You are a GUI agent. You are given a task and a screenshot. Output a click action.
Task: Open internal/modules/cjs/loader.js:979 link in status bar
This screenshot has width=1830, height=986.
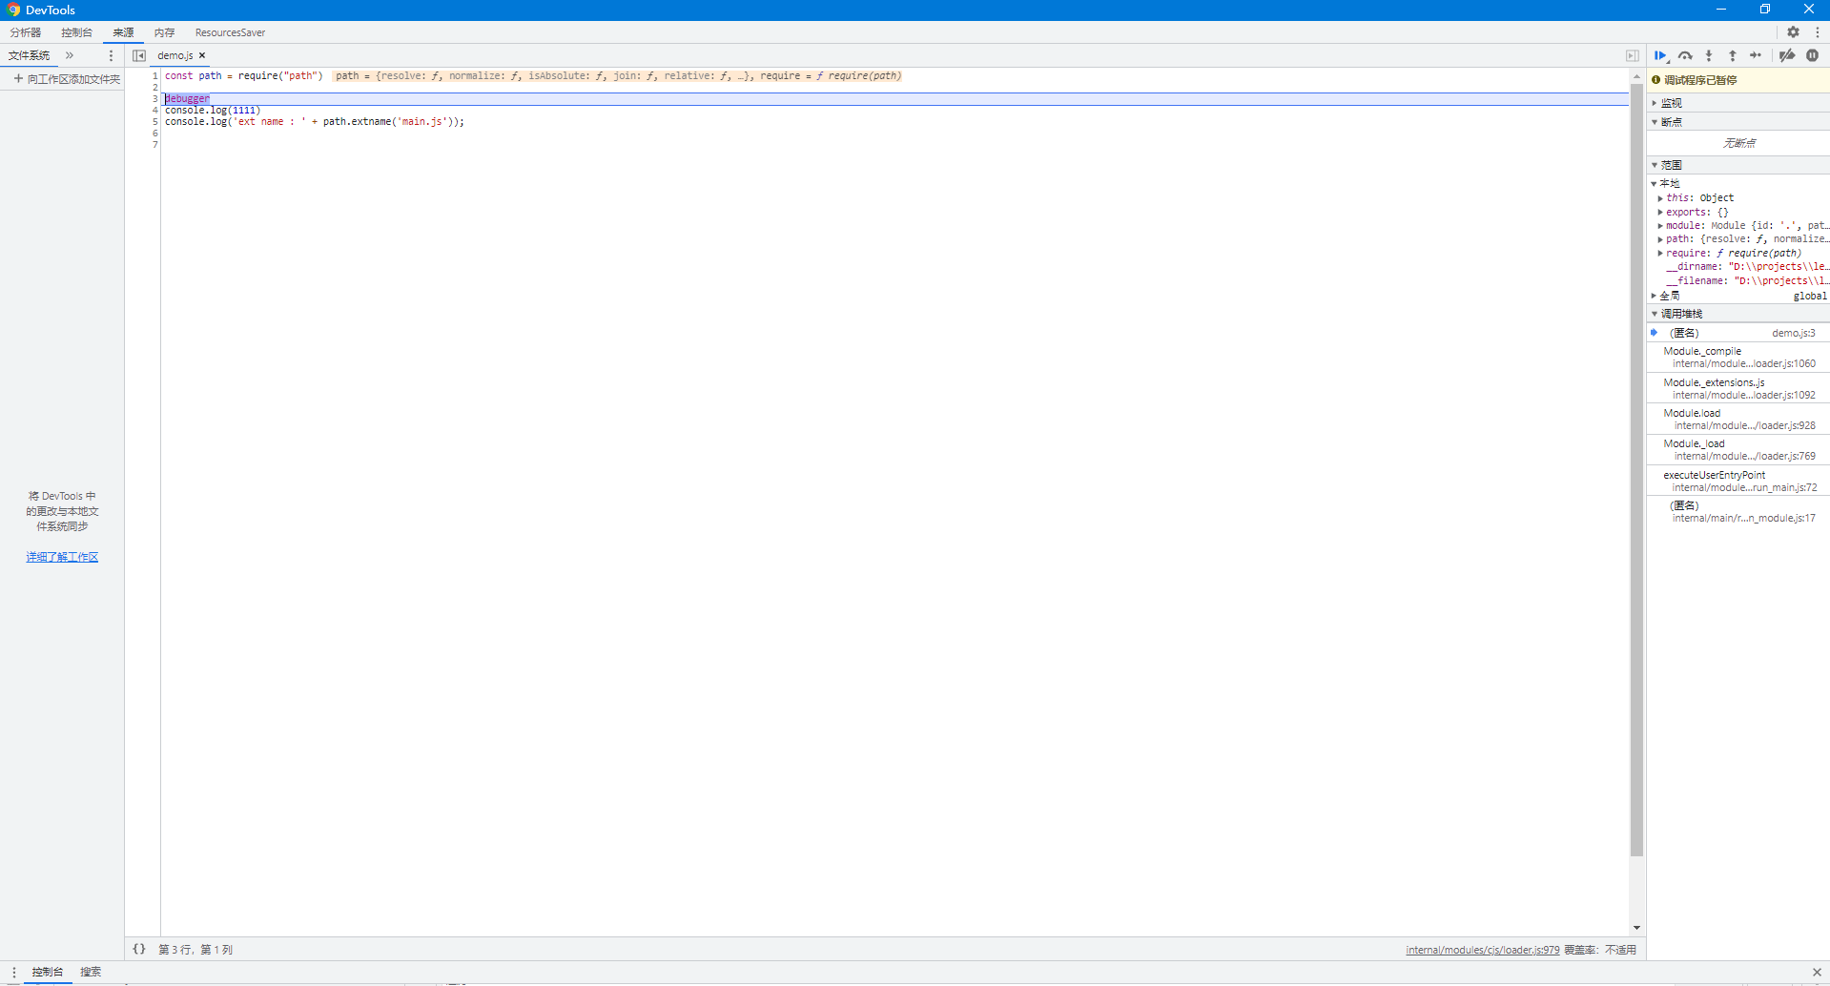[1482, 950]
